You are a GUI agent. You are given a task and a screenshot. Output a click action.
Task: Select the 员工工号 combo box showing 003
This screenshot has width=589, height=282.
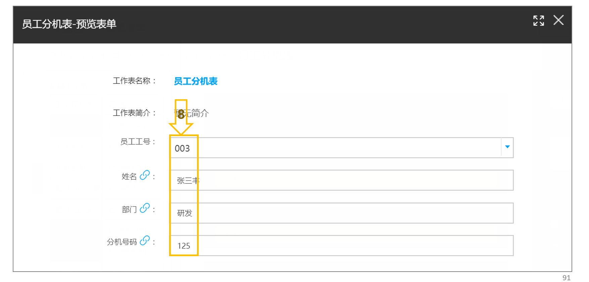[x=342, y=148]
